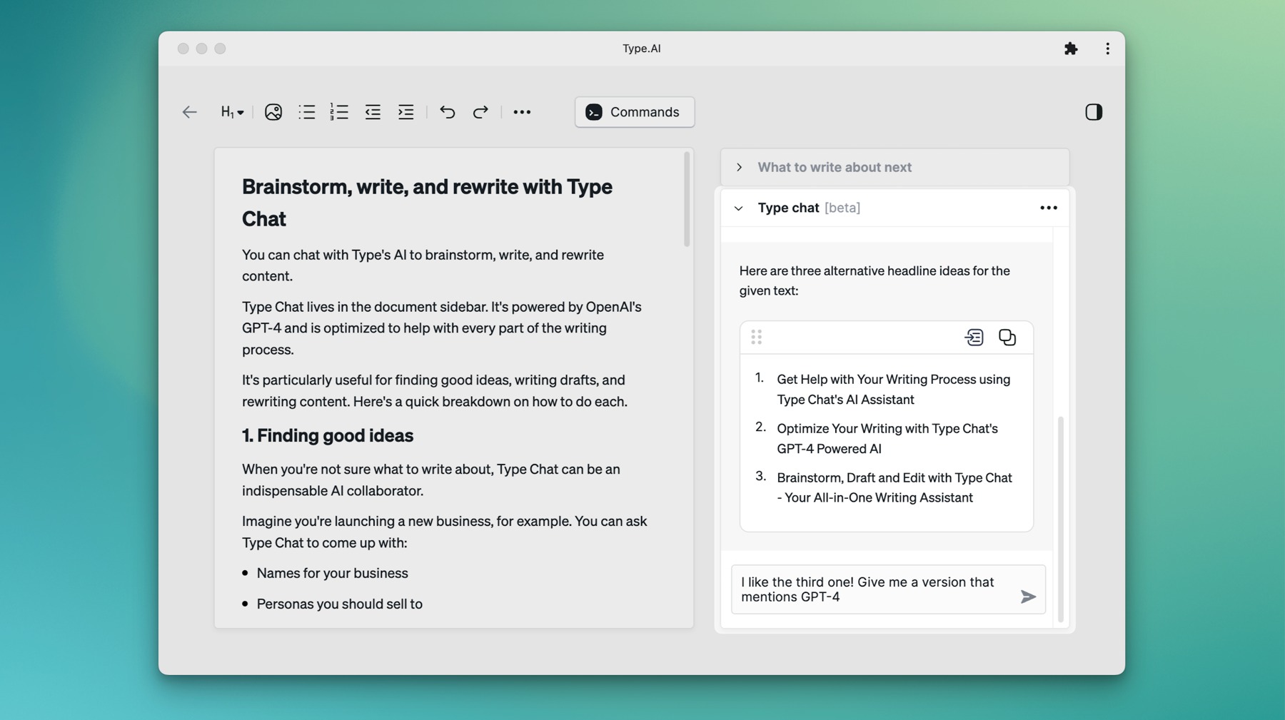This screenshot has height=720, width=1285.
Task: Click the 'Here are three alternative headline ideas' message
Action: coord(875,280)
